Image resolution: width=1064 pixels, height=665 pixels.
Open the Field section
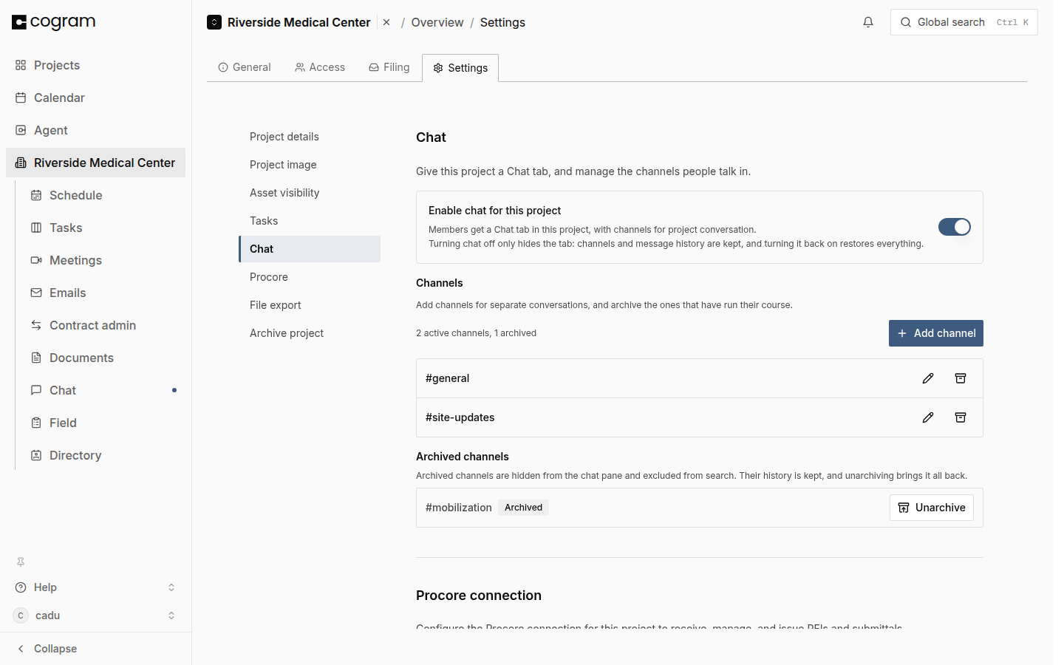point(103,423)
